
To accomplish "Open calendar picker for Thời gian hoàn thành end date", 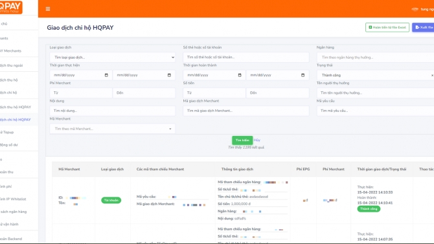I will [x=303, y=75].
